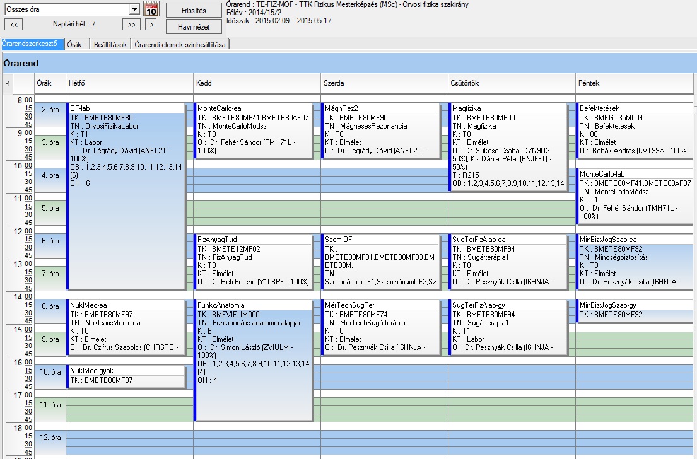697x459 pixels.
Task: Select the NuklMed-gyak class block
Action: coord(126,377)
